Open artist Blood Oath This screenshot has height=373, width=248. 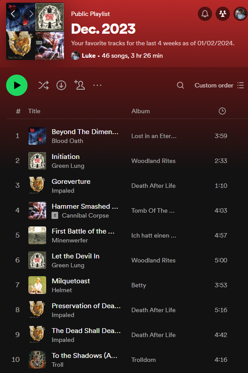[67, 141]
